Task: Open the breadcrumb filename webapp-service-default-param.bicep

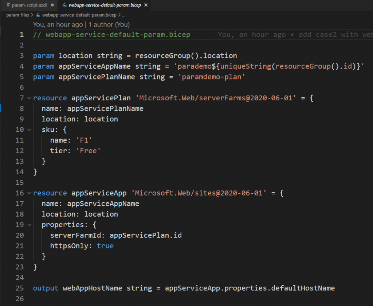Action: [79, 15]
